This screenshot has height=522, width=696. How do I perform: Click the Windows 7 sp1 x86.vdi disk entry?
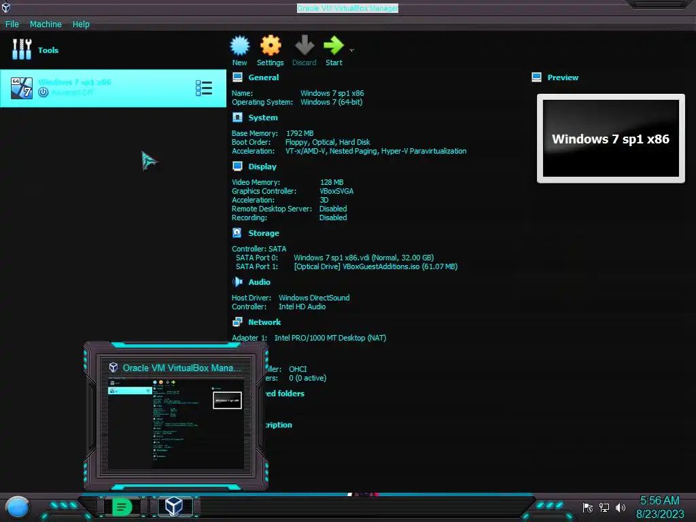364,258
